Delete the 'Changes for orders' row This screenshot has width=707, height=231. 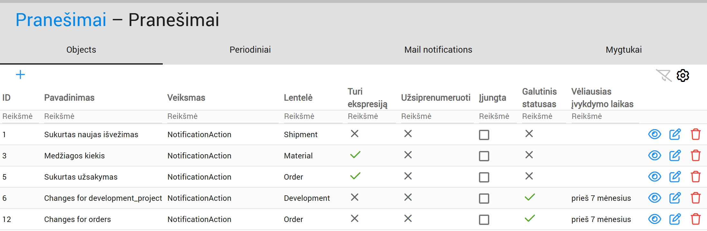[695, 219]
